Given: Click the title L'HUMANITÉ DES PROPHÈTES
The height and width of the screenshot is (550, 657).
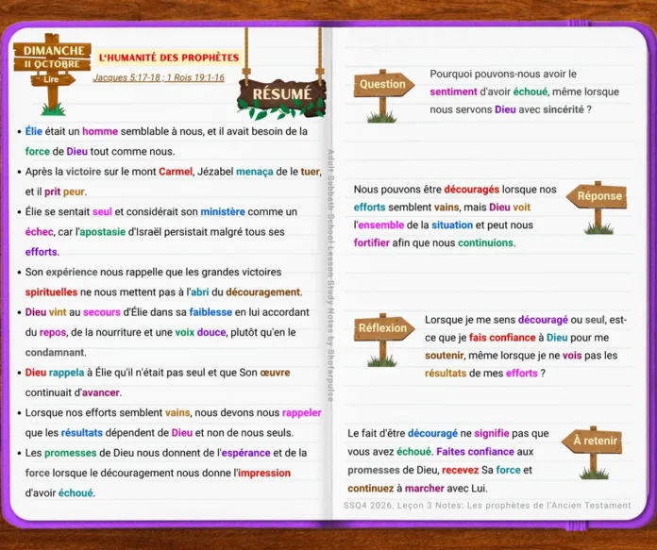Looking at the screenshot, I should click(x=169, y=58).
